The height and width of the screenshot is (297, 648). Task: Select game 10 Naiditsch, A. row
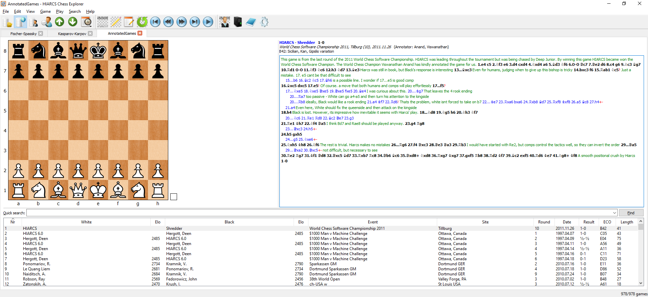point(321,274)
